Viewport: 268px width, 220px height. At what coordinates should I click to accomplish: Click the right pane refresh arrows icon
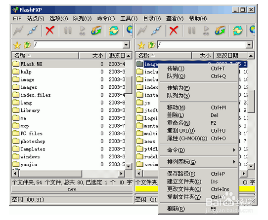238,31
